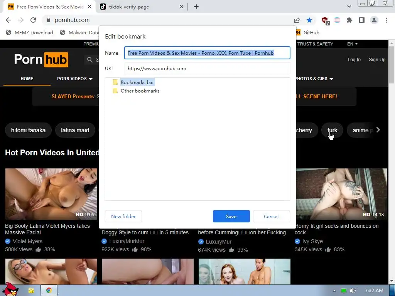Open the Extensions puzzle menu
This screenshot has height=296, width=395.
click(349, 20)
